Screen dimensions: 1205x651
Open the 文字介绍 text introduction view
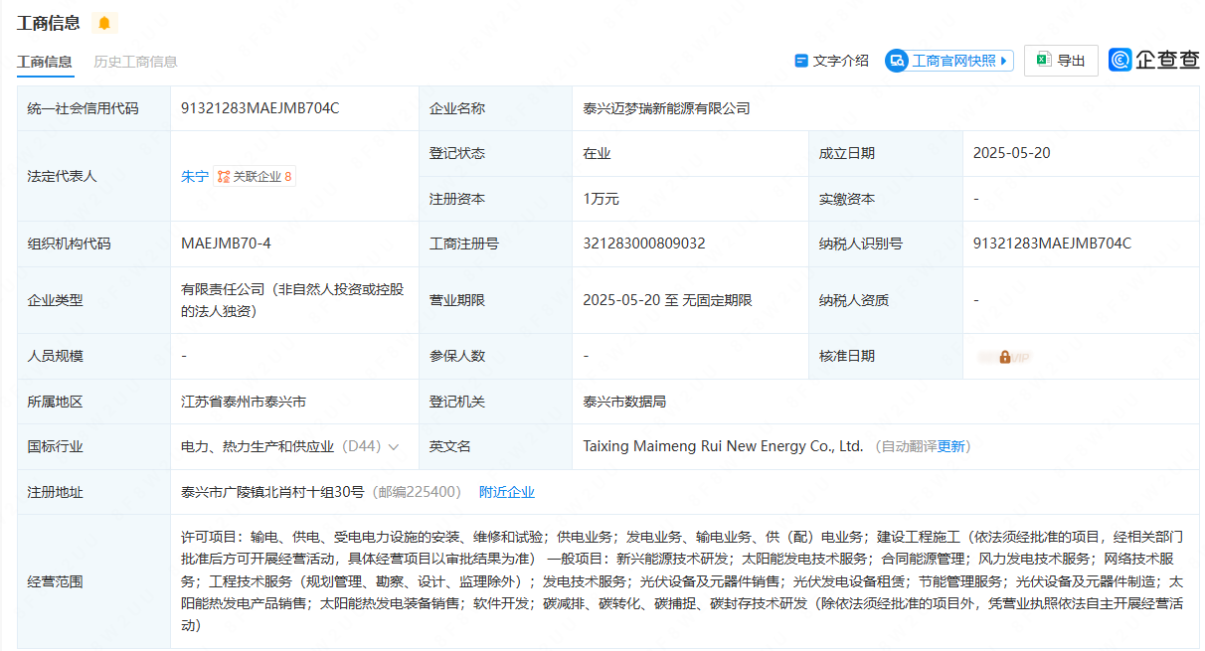831,61
